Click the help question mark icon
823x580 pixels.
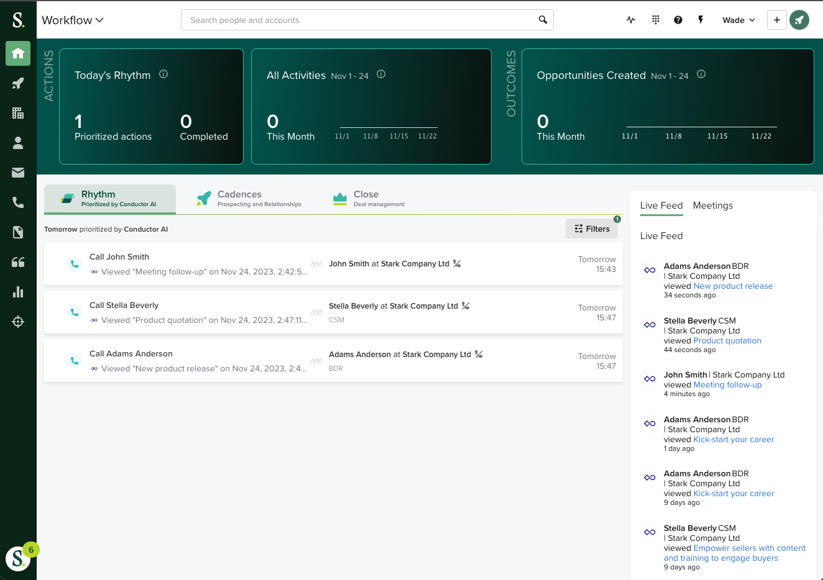pos(678,20)
